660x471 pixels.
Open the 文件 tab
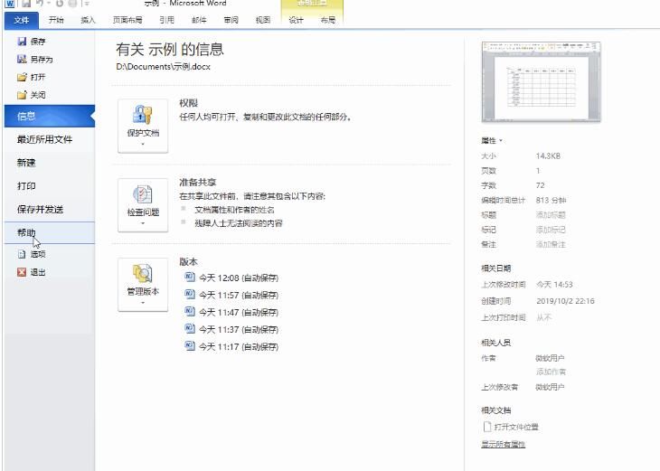pyautogui.click(x=22, y=20)
